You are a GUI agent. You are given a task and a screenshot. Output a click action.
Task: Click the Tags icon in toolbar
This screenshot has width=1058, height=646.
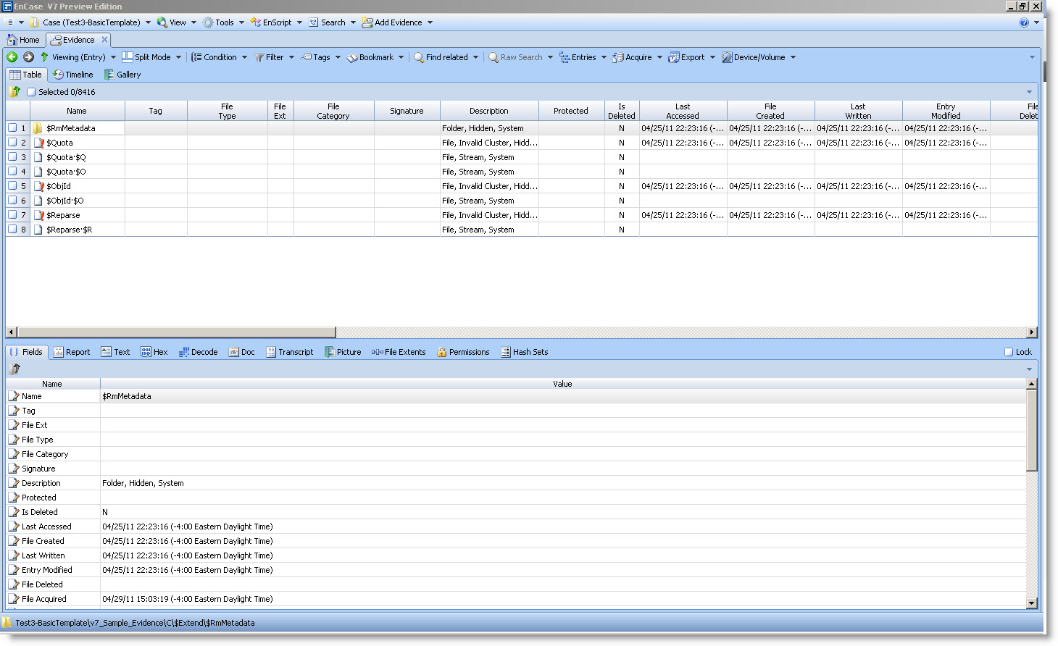[307, 57]
